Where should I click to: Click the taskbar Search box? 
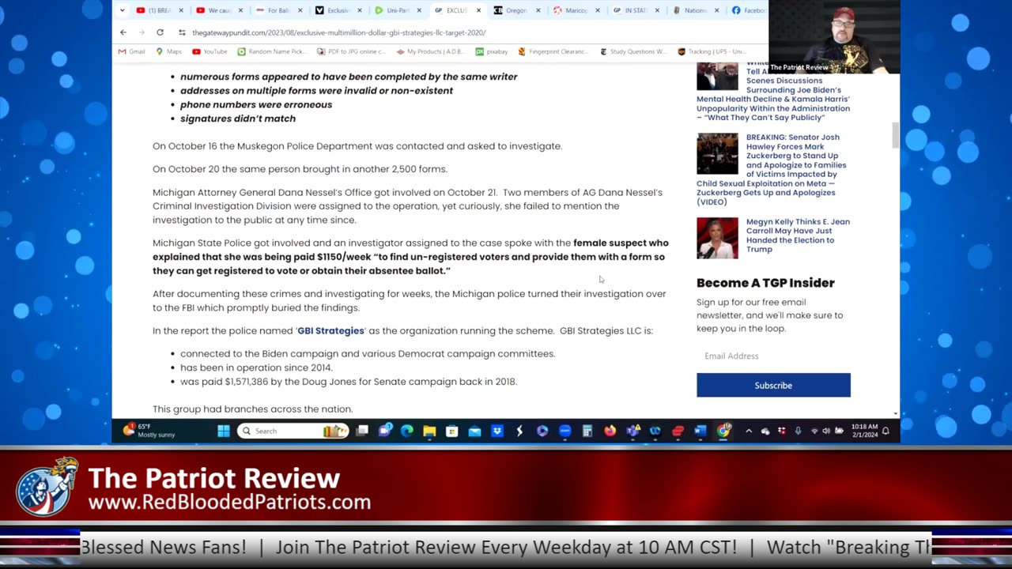tap(293, 431)
